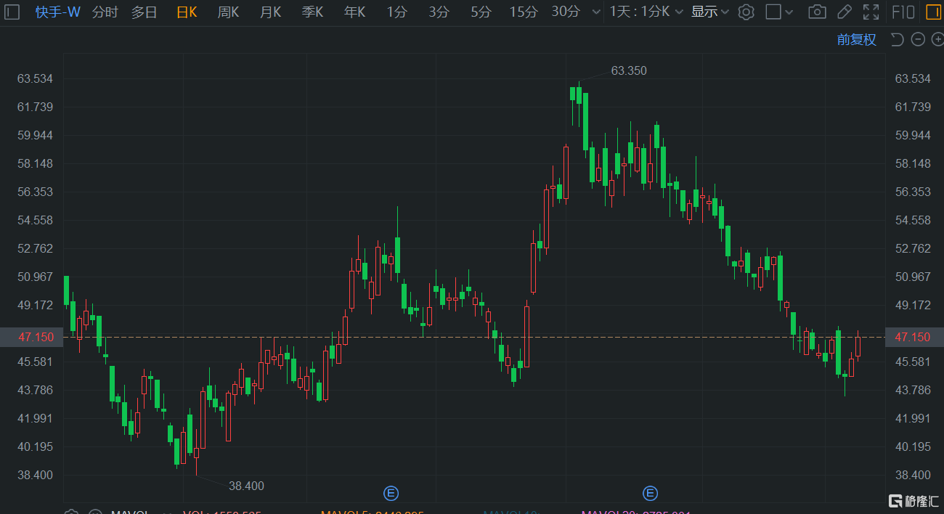Image resolution: width=944 pixels, height=514 pixels.
Task: Open chart settings gear icon
Action: (x=746, y=12)
